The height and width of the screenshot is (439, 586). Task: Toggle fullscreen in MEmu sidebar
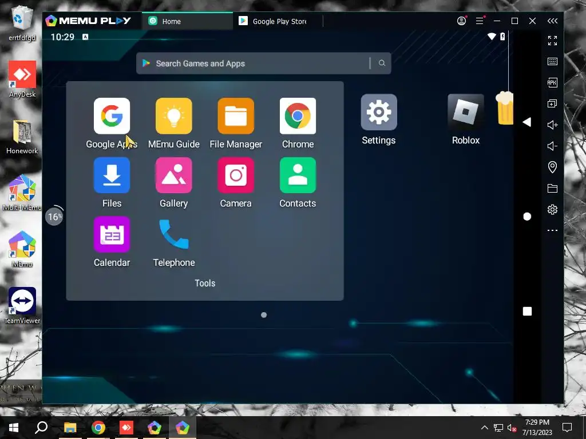[552, 41]
